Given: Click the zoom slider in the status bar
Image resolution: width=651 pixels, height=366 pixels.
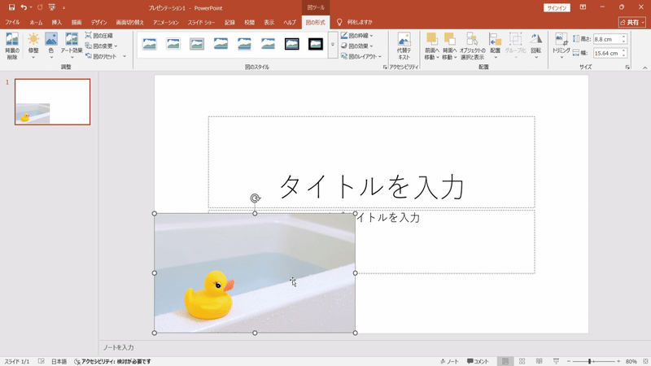Looking at the screenshot, I should (x=594, y=361).
